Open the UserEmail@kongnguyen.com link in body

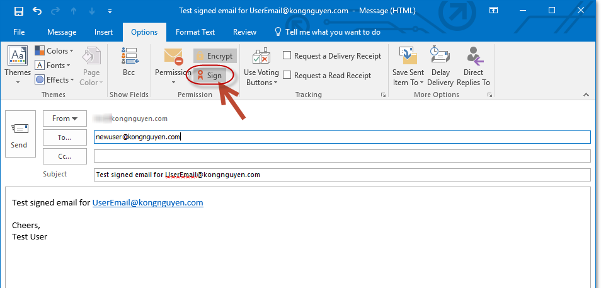tap(148, 203)
